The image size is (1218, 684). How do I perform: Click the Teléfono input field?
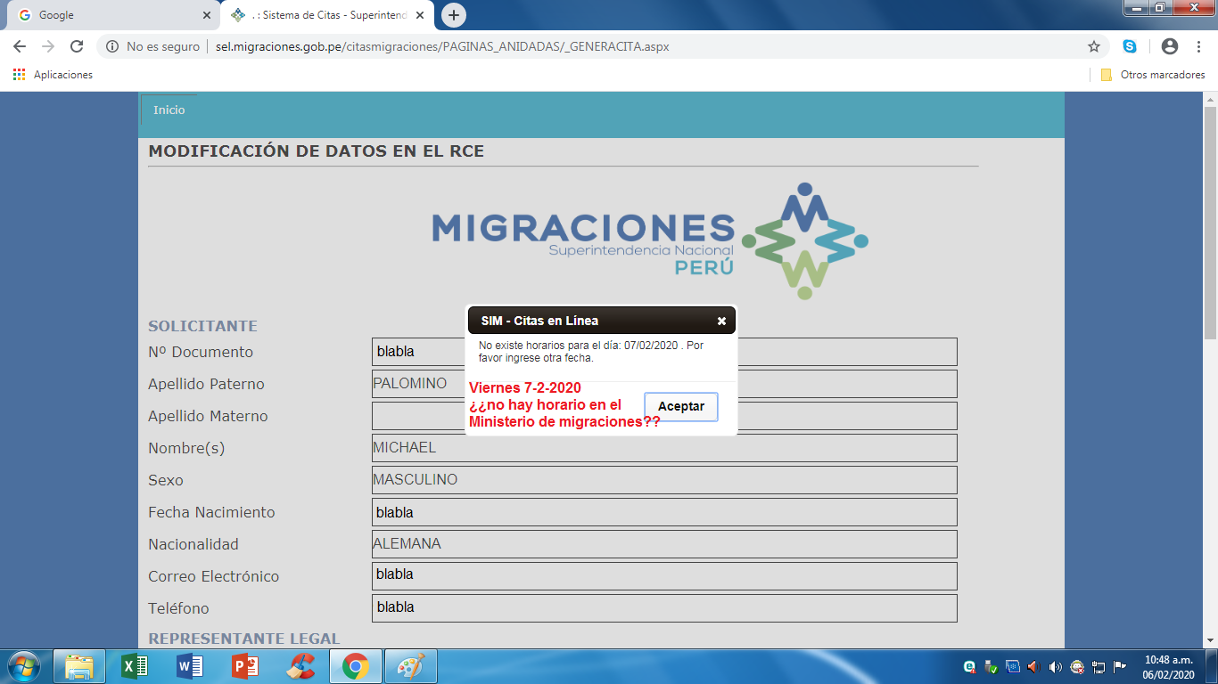[x=664, y=608]
